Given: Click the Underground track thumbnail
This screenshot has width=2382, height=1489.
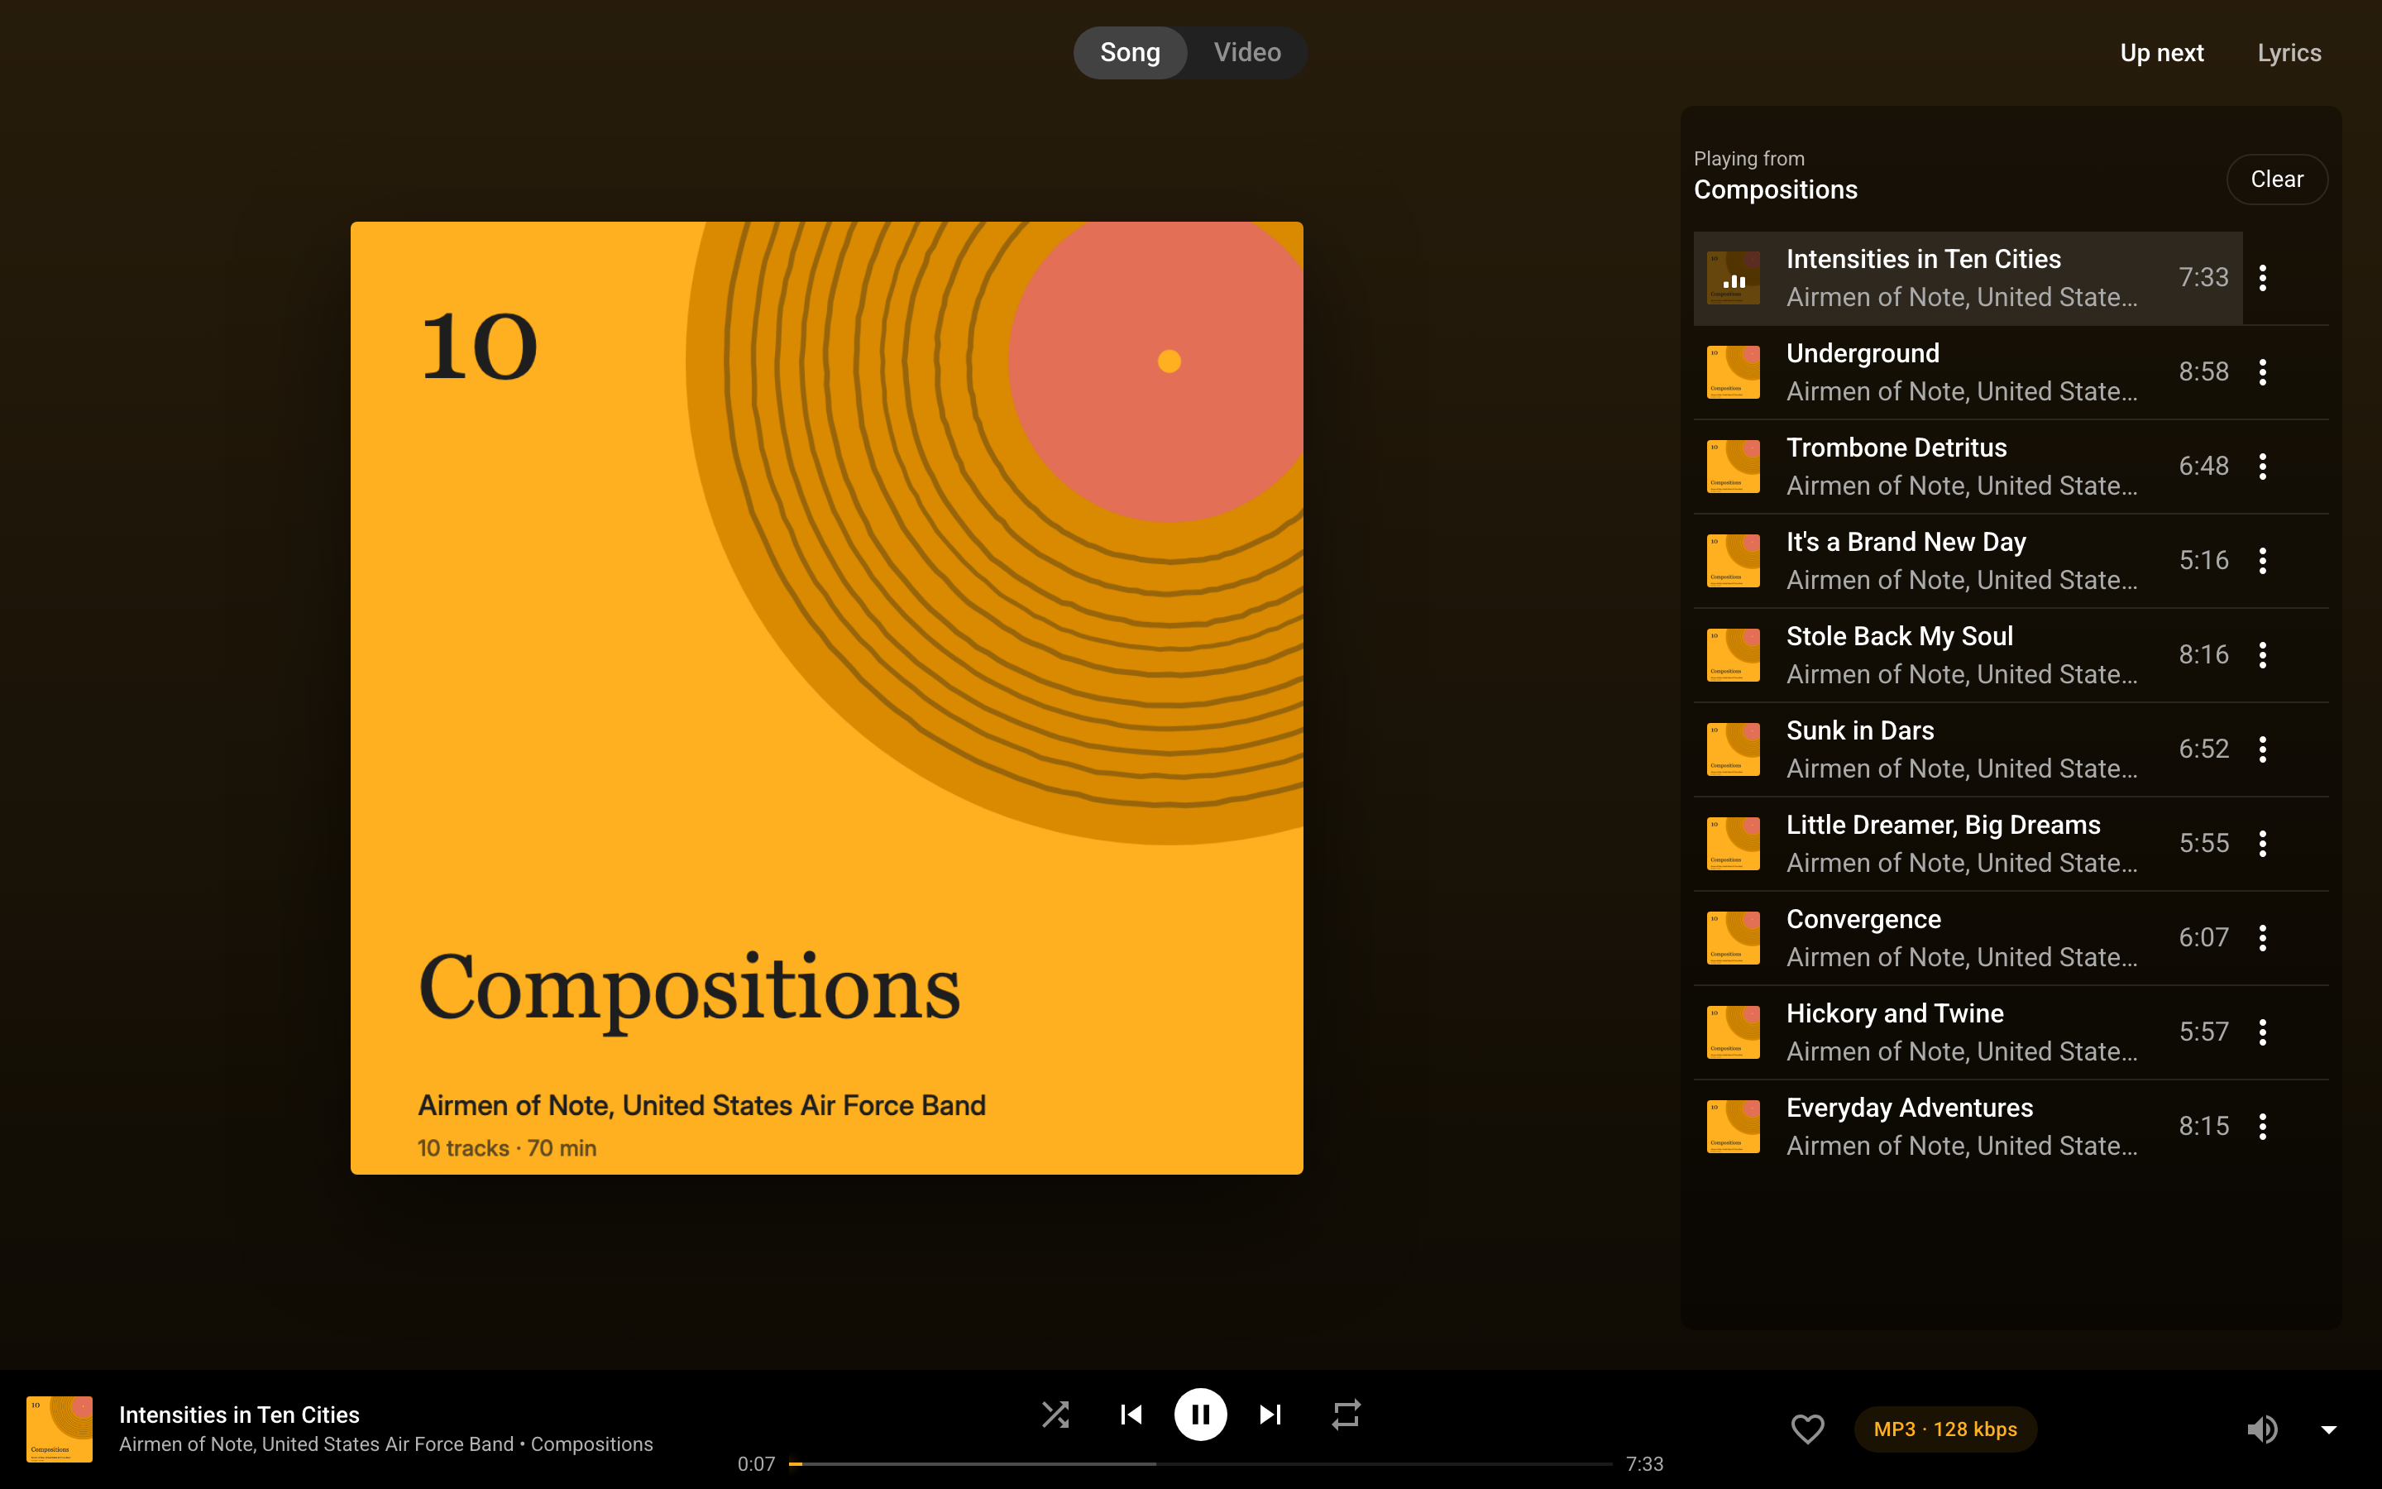Looking at the screenshot, I should pyautogui.click(x=1734, y=372).
